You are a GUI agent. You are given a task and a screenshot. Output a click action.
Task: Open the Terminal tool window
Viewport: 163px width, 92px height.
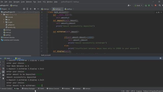tap(77, 89)
